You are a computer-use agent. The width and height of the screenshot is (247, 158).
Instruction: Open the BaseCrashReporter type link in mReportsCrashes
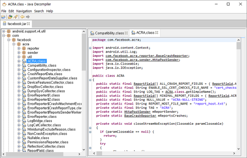point(140,116)
